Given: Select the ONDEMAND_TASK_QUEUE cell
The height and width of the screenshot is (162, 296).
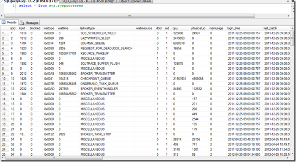Looking at the screenshot, I should coord(107,84).
